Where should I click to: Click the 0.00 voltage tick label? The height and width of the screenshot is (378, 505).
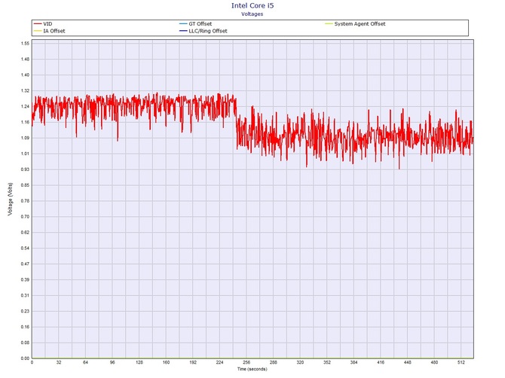(25, 358)
